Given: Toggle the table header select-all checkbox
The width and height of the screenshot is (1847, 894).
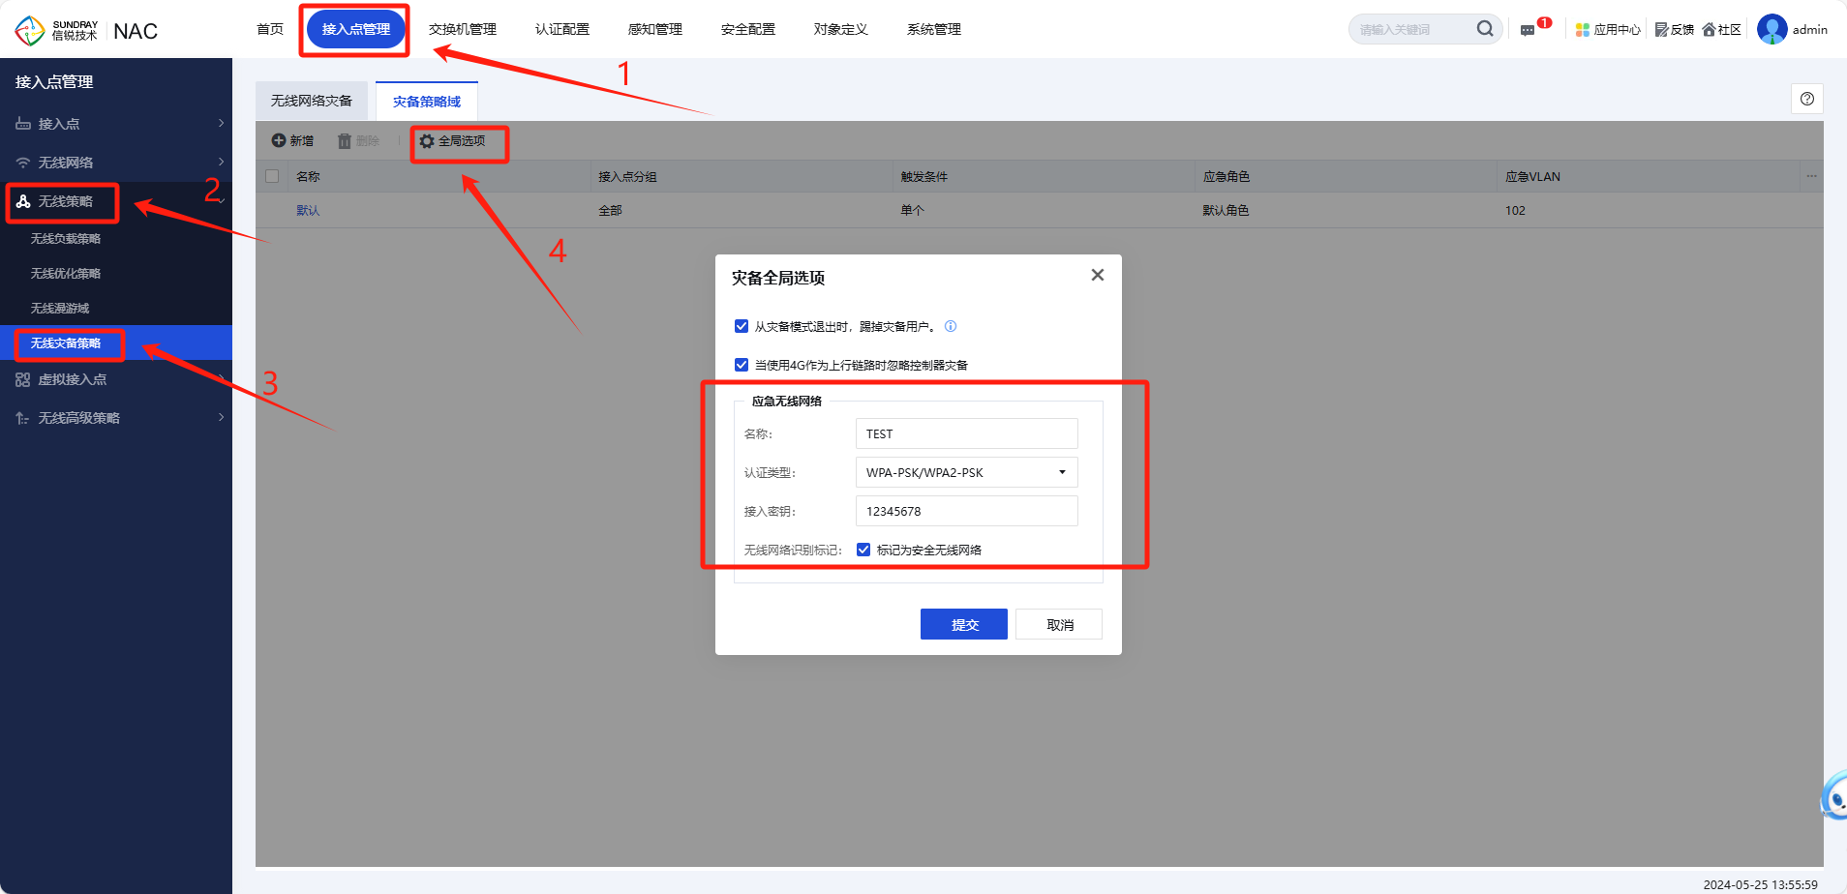Looking at the screenshot, I should tap(272, 176).
